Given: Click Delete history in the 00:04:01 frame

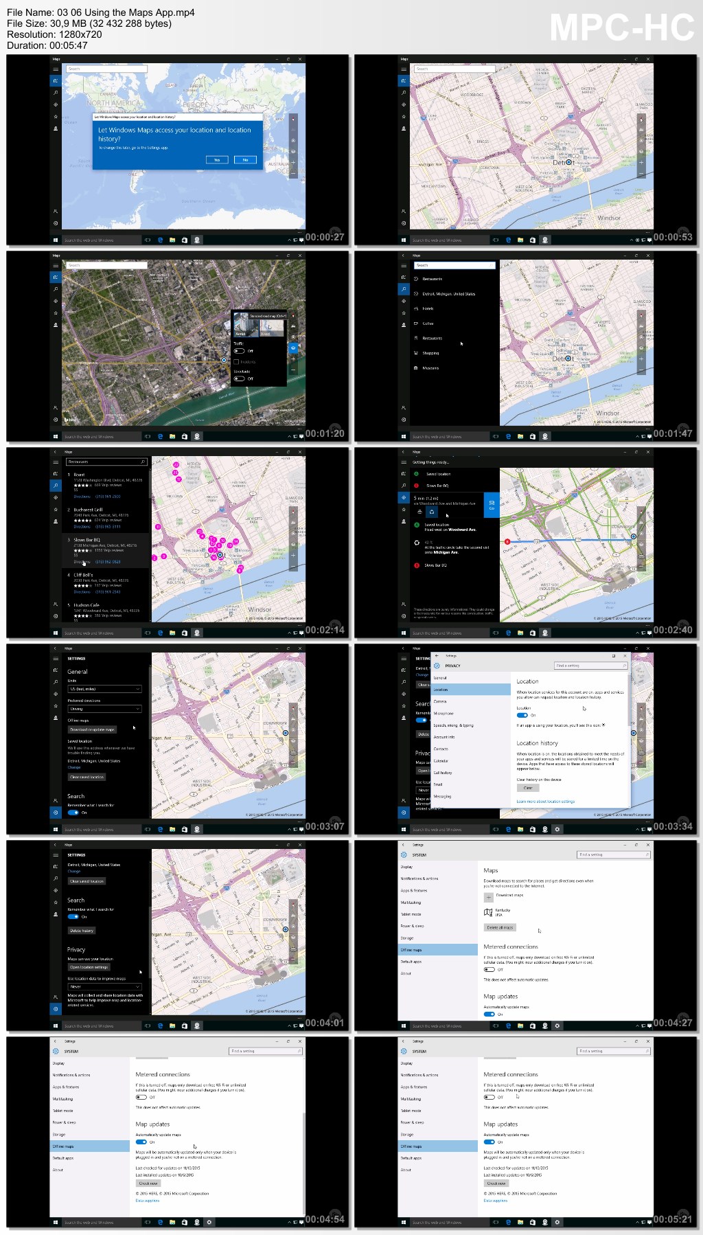Looking at the screenshot, I should click(x=82, y=931).
